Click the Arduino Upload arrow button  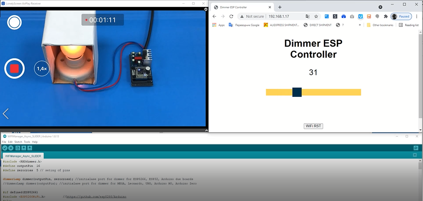click(x=11, y=148)
